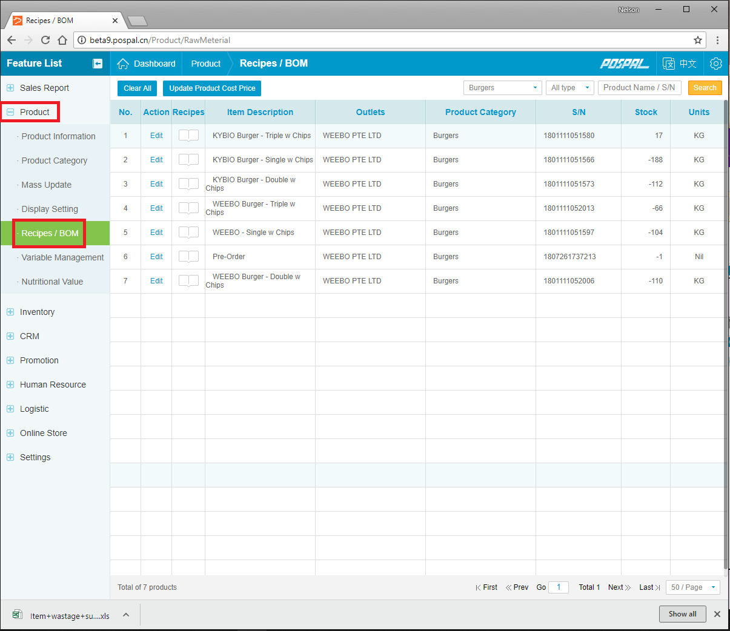Change the 50 / Page dropdown
The height and width of the screenshot is (631, 730).
click(x=693, y=587)
